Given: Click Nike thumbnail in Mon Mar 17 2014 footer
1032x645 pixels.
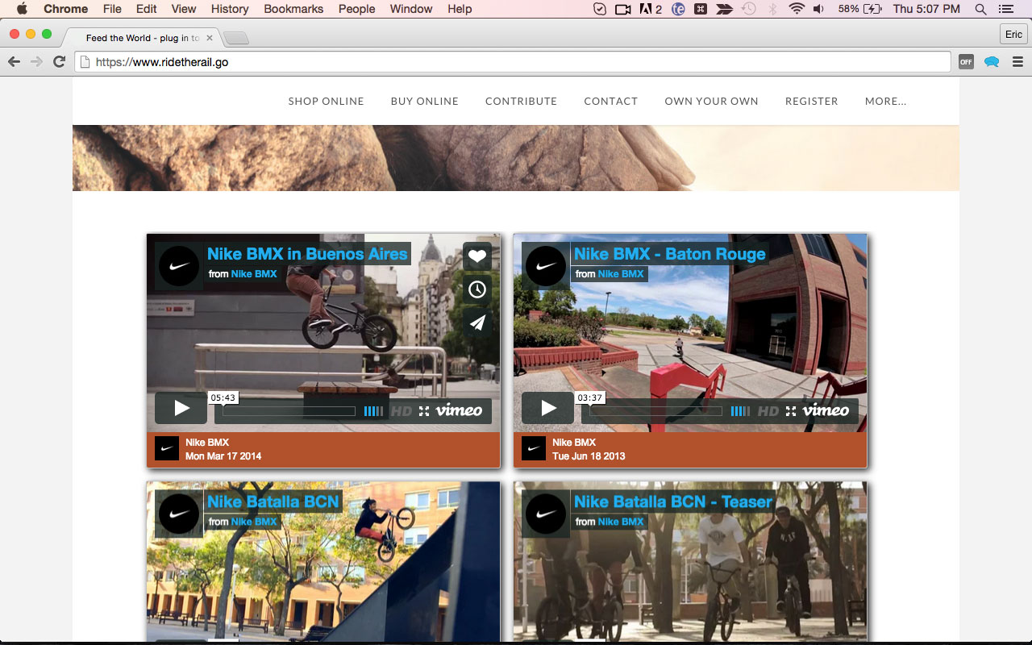Looking at the screenshot, I should coord(167,448).
